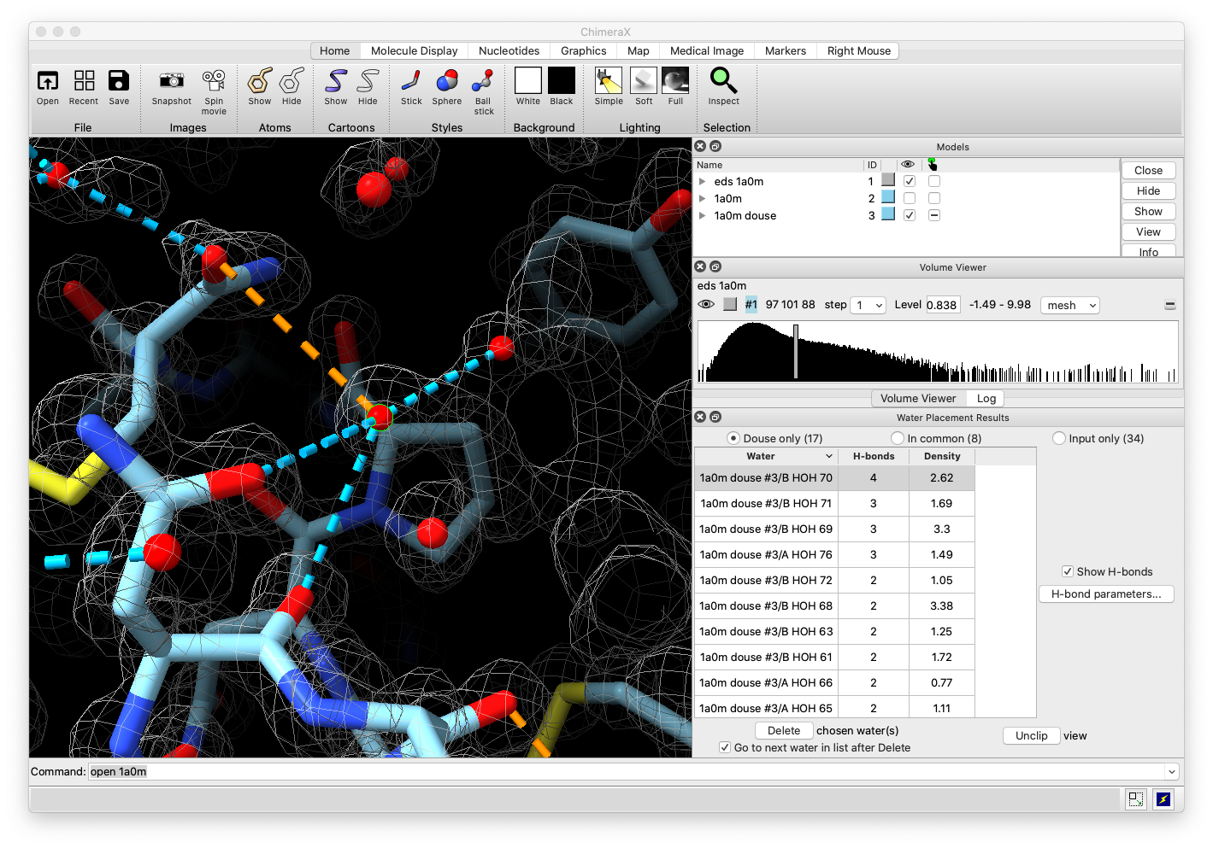1213x848 pixels.
Task: Set lighting to Soft
Action: [644, 82]
